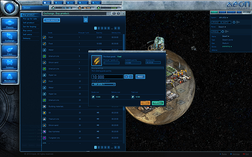This screenshot has height=157, width=252.
Task: Select the Tungsten ore goods icon
Action: [44, 138]
